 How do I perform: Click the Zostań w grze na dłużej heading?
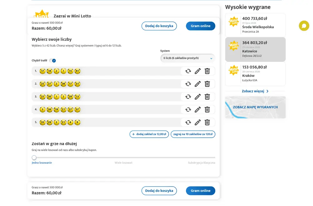(54, 144)
